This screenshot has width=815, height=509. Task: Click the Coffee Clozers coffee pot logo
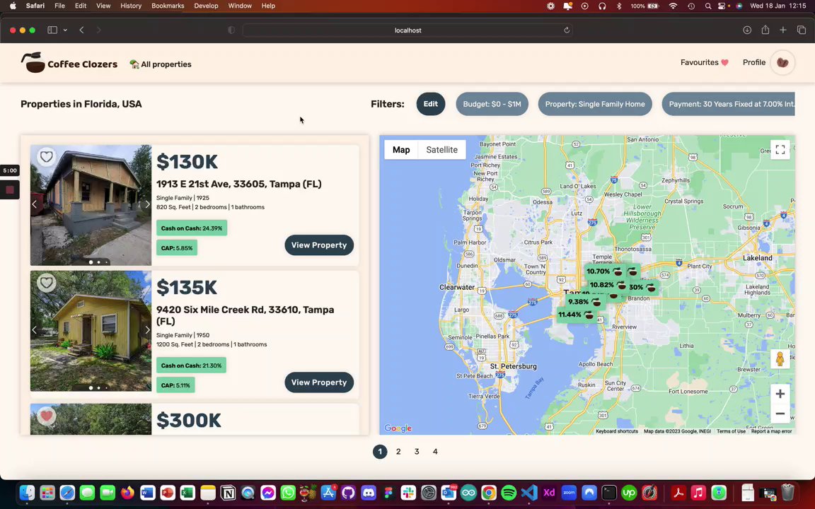[x=33, y=62]
